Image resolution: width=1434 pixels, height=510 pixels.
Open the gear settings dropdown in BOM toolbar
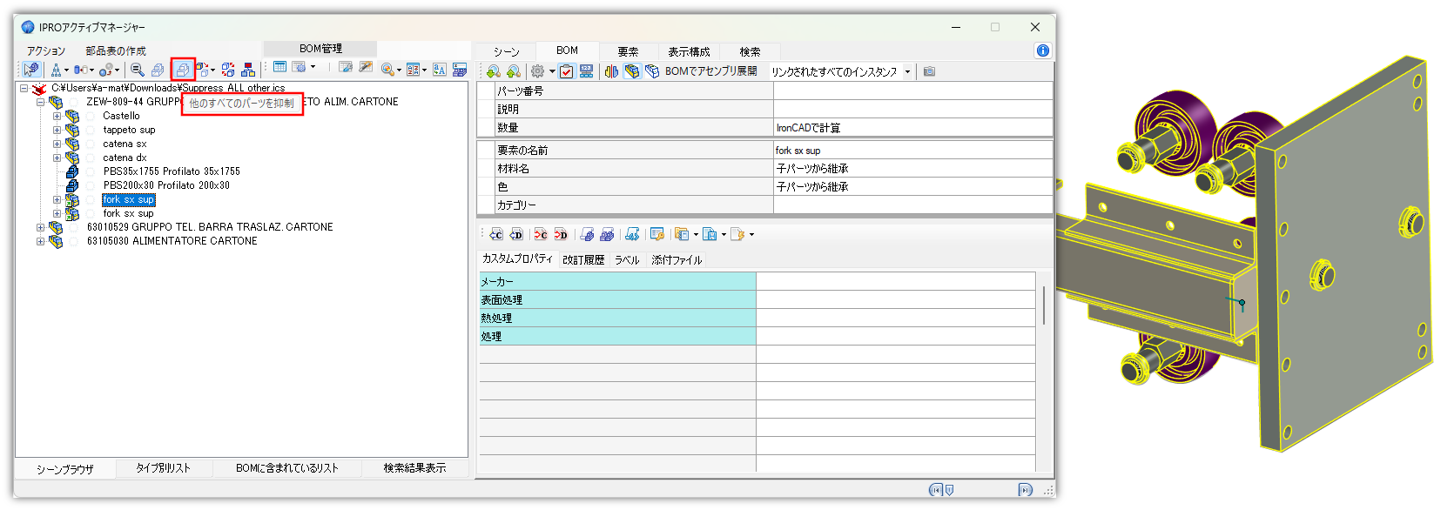[x=552, y=71]
